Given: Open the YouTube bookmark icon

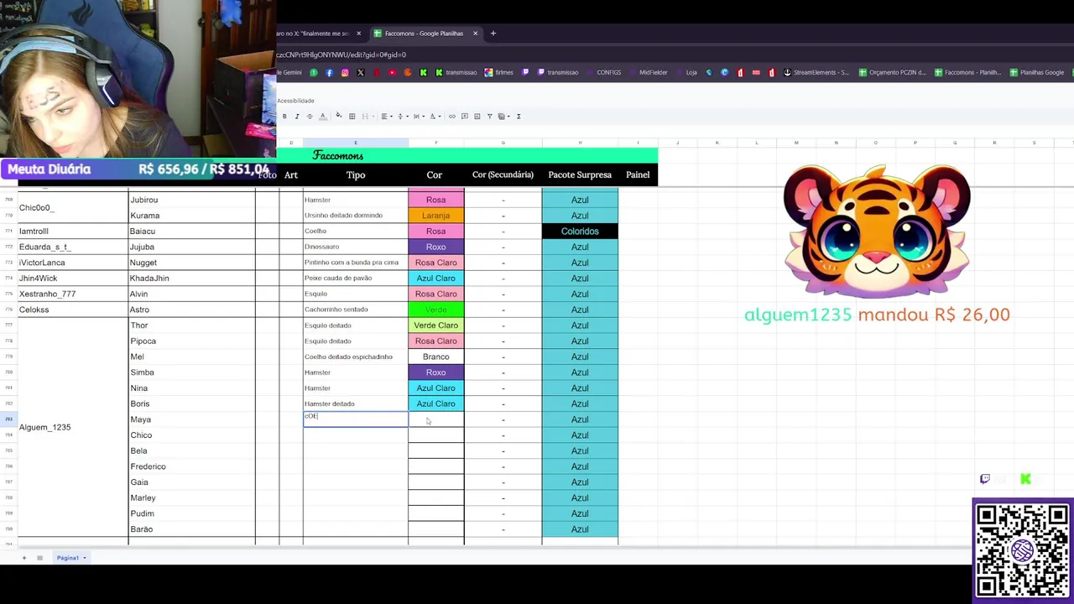Looking at the screenshot, I should [392, 72].
